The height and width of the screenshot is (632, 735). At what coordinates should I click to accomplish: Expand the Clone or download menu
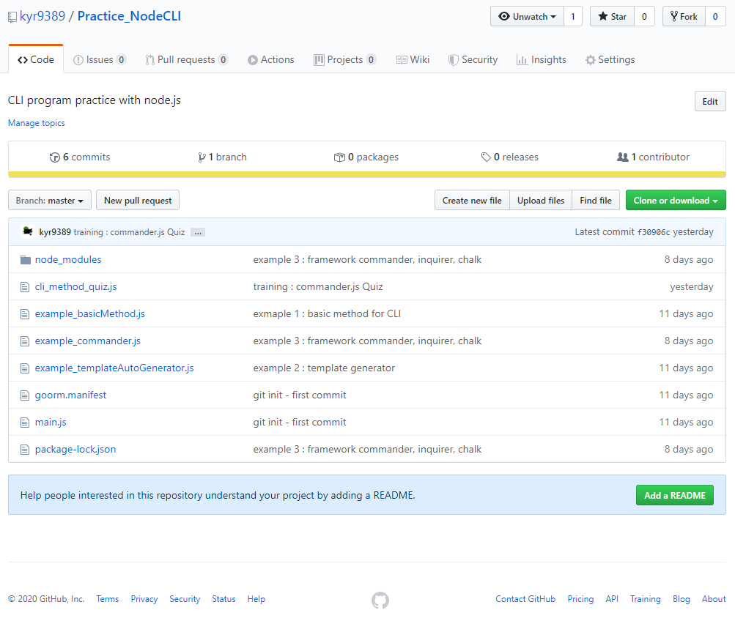[x=676, y=201]
